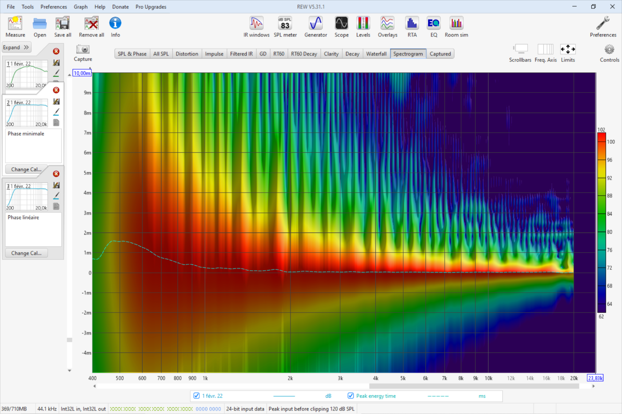This screenshot has height=414, width=622.
Task: Disable the Peak energy time trace
Action: 351,396
